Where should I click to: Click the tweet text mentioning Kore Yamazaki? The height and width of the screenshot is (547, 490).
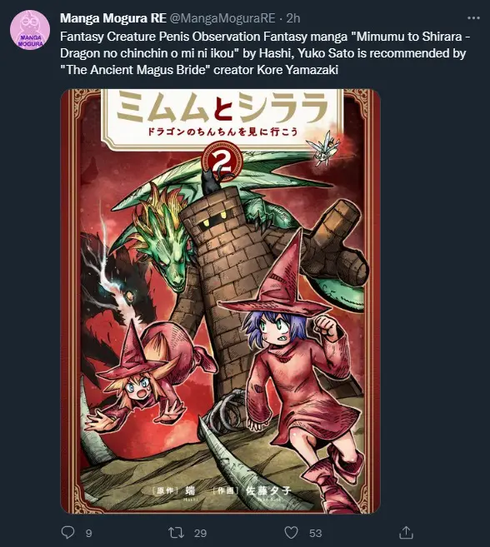tap(264, 53)
